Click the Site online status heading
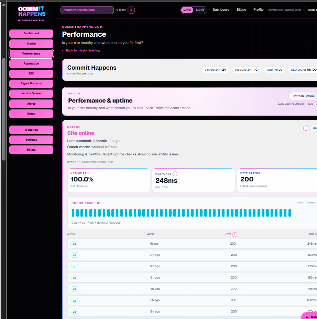317x319 pixels. 81,133
